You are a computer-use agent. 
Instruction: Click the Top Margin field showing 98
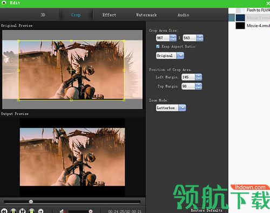(x=188, y=86)
